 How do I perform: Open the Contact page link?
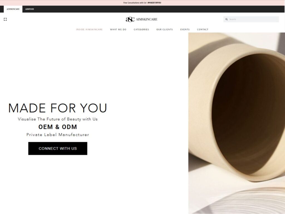point(203,30)
